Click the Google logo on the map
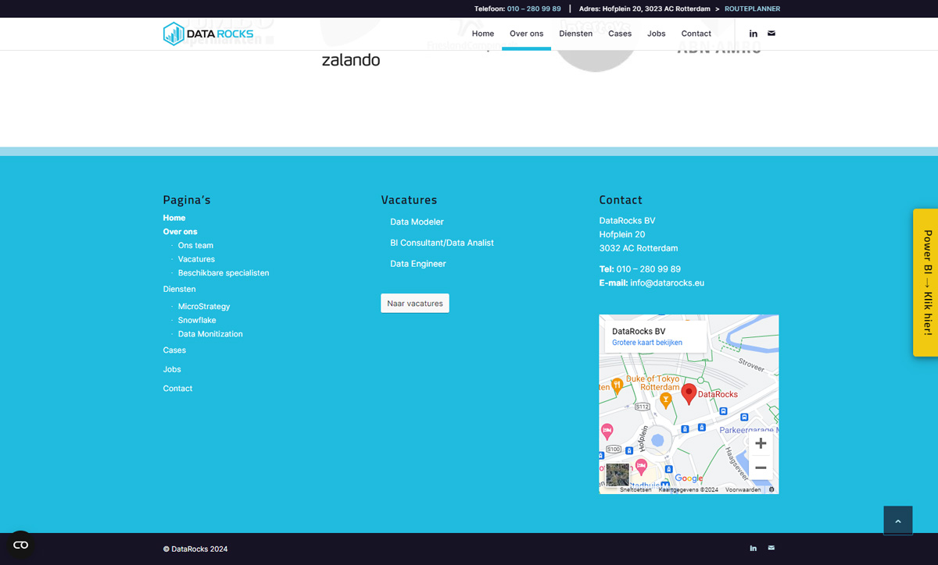Screen dimensions: 938x565 coord(687,478)
